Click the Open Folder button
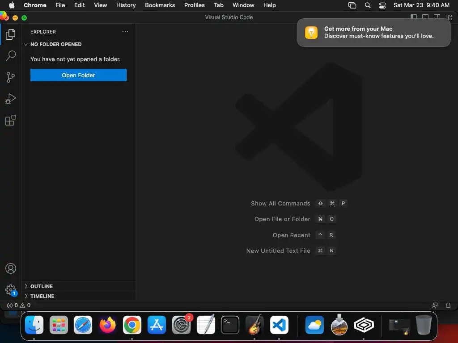458x343 pixels. click(78, 75)
